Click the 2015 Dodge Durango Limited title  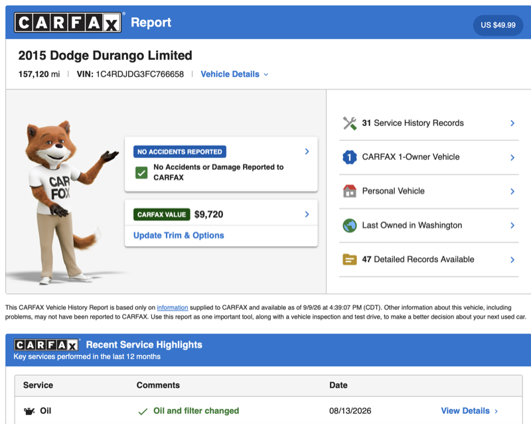106,56
